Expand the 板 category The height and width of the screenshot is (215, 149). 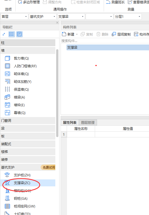(x=28, y=136)
